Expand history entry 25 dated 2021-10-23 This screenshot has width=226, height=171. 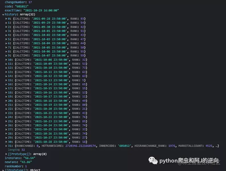coord(6,121)
